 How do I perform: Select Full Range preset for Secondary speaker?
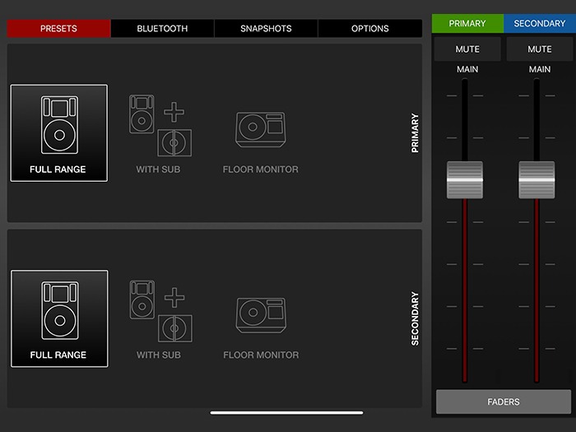tap(59, 318)
